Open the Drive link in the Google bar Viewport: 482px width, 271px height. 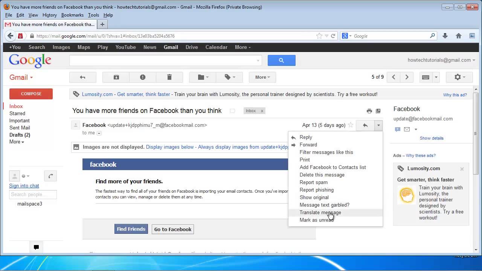pos(192,47)
